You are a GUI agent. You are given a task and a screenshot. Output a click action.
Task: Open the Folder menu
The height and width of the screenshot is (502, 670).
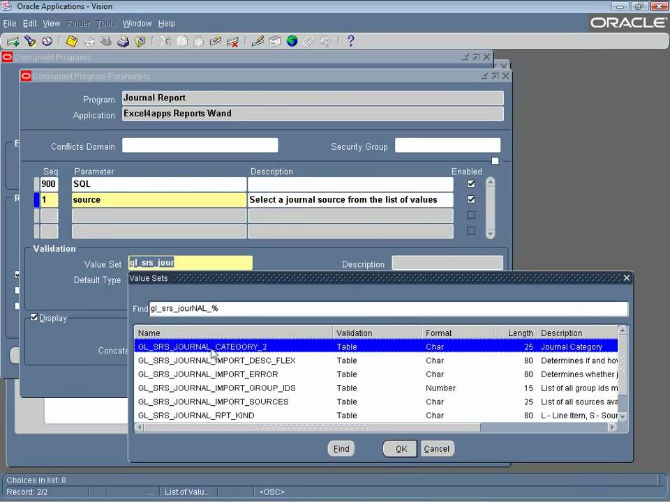click(x=79, y=24)
